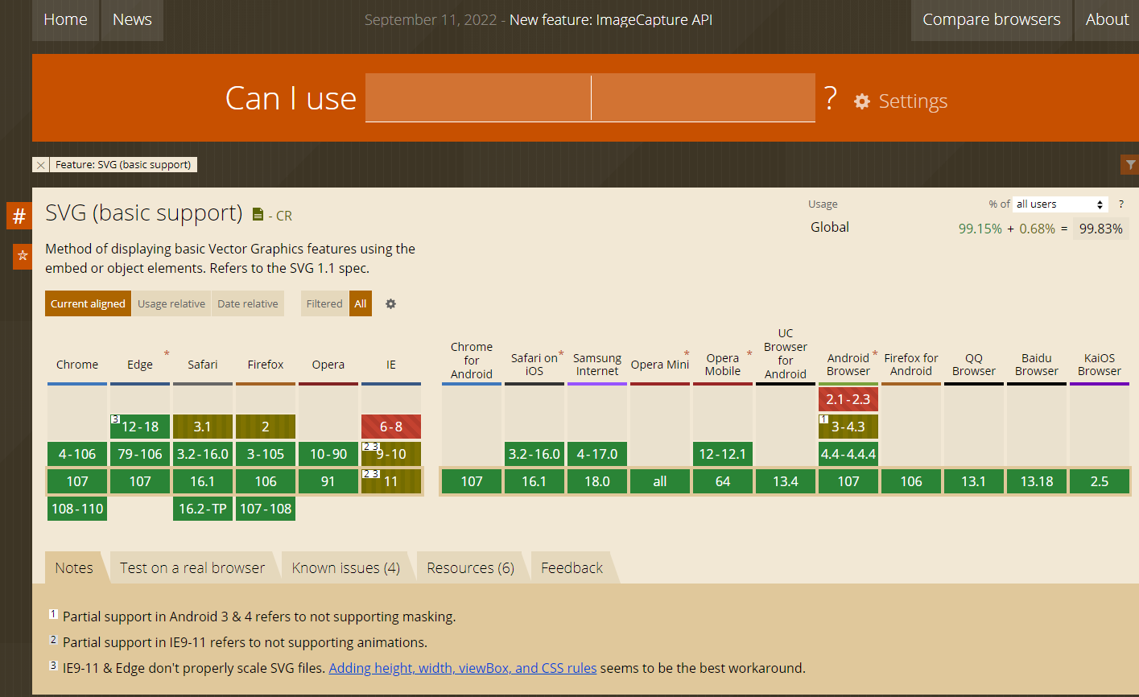Click the usage help question mark
Viewport: 1139px width, 697px height.
tap(1120, 204)
